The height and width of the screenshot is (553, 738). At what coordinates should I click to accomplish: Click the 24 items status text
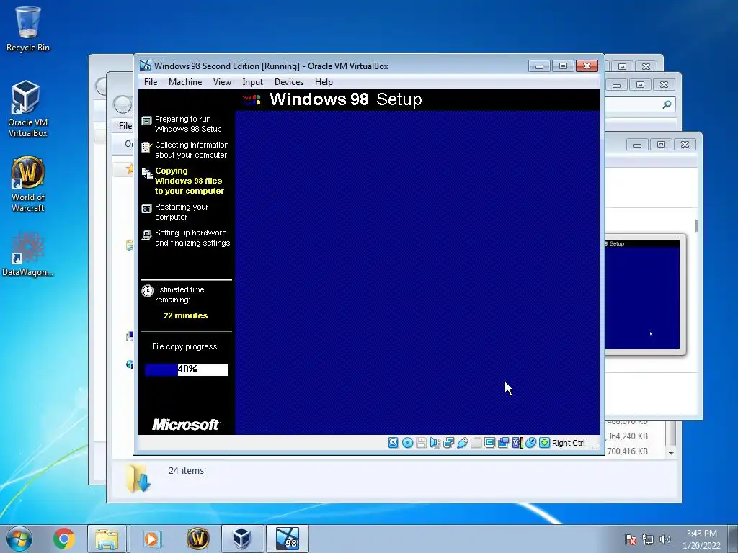coord(186,471)
